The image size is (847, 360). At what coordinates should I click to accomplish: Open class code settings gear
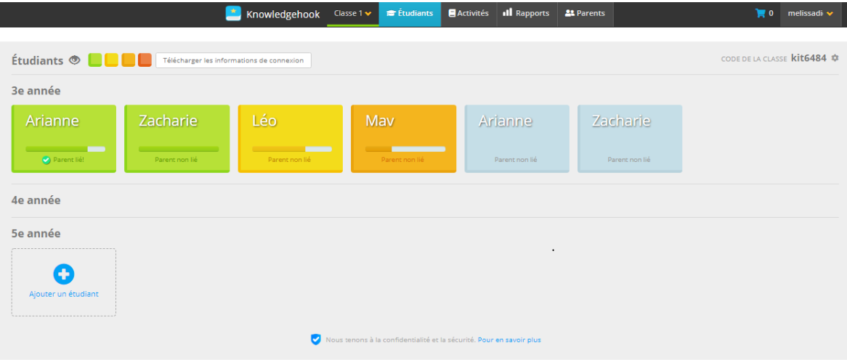tap(835, 58)
